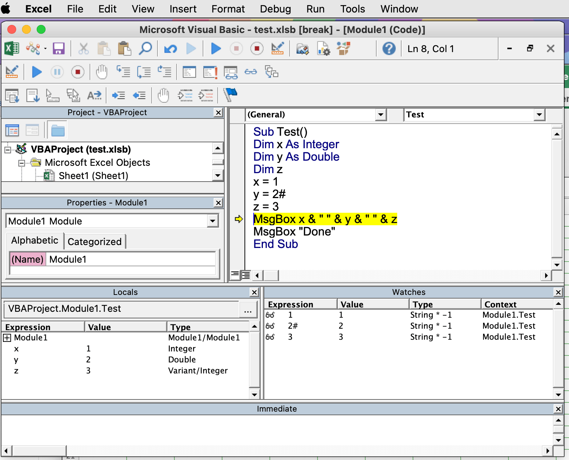Image resolution: width=569 pixels, height=460 pixels.
Task: Switch to the Categorized properties tab
Action: coord(95,242)
